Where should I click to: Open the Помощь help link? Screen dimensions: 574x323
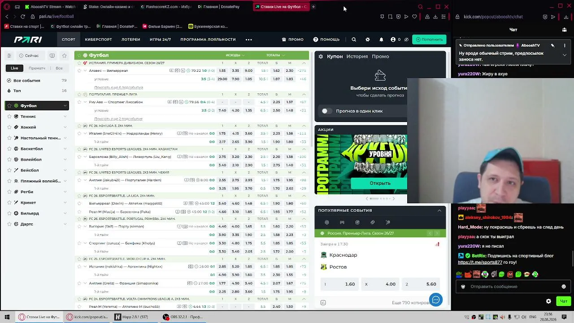click(x=326, y=39)
